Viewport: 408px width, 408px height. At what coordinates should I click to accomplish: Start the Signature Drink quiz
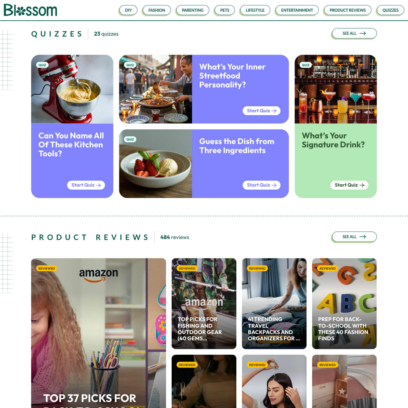tap(349, 185)
